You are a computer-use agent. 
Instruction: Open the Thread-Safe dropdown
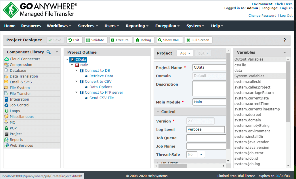pyautogui.click(x=201, y=154)
